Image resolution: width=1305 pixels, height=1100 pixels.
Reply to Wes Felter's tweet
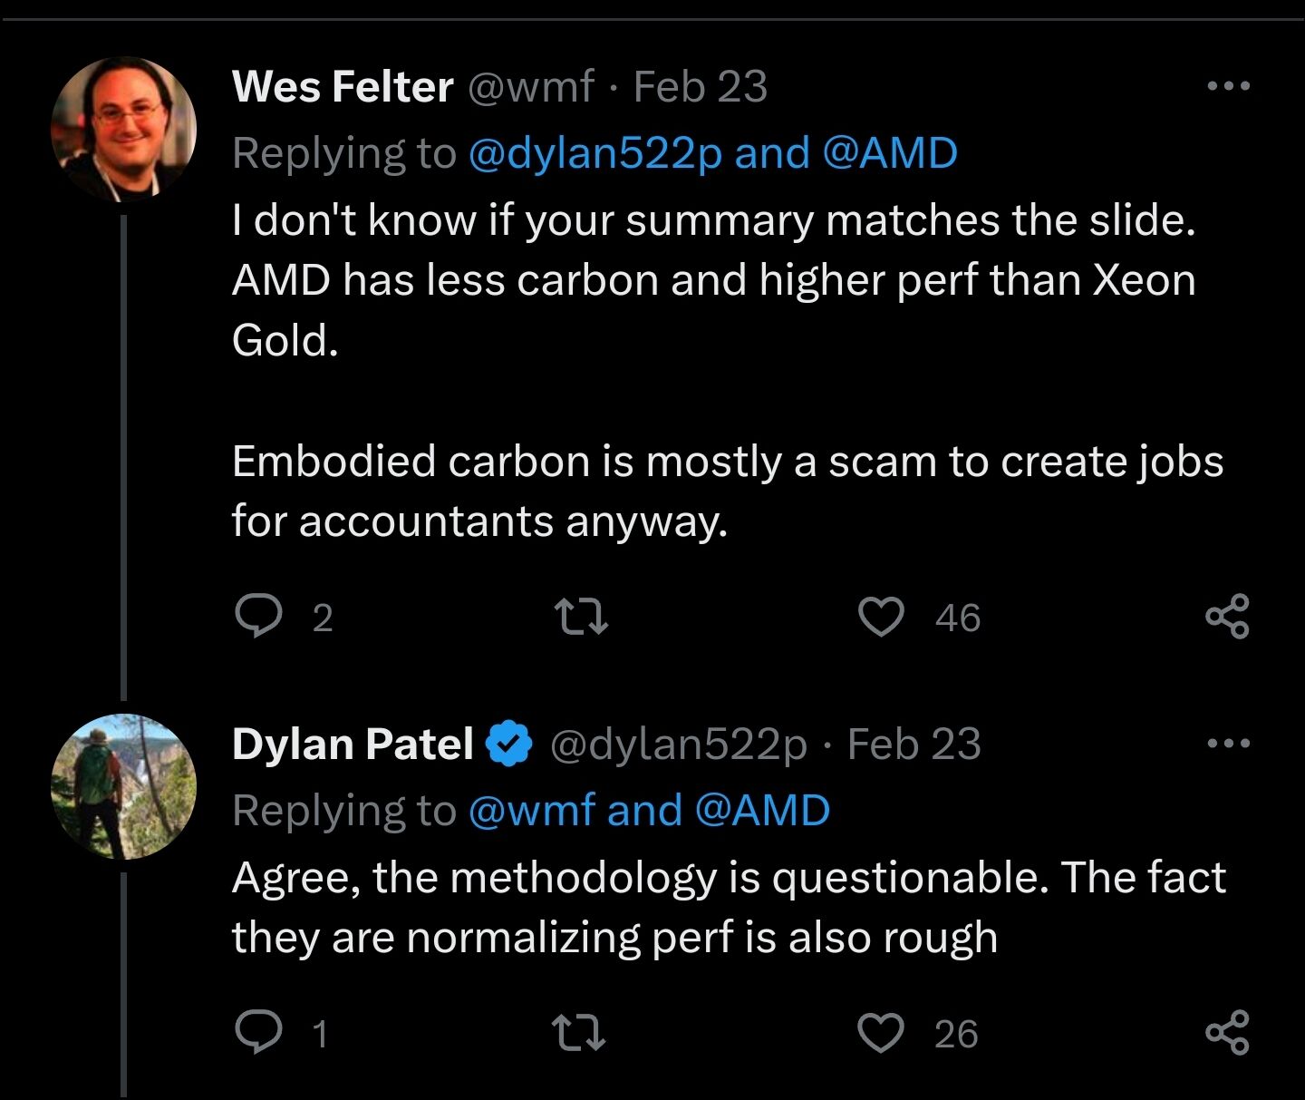[x=258, y=617]
